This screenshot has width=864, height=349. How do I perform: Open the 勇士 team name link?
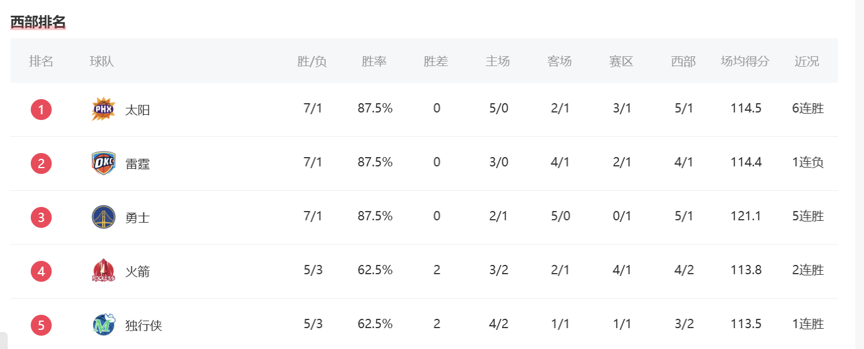coord(138,217)
